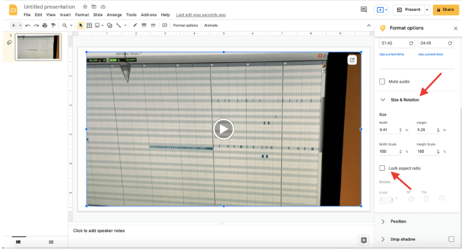
Task: Expand the Drop shadow section
Action: (383, 239)
